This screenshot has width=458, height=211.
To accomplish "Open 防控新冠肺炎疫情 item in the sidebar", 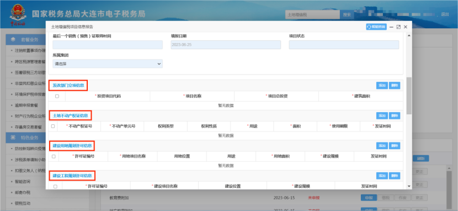I will 30,149.
